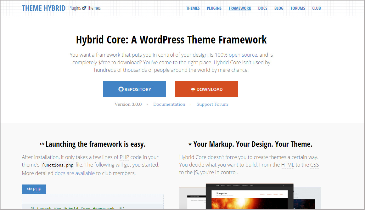Click the Theme Hybrid site logo

pyautogui.click(x=43, y=8)
